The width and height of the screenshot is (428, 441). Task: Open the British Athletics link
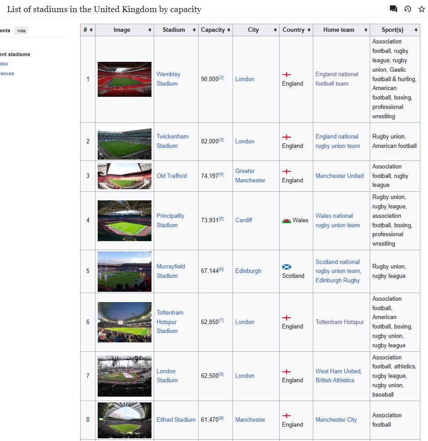click(x=335, y=380)
